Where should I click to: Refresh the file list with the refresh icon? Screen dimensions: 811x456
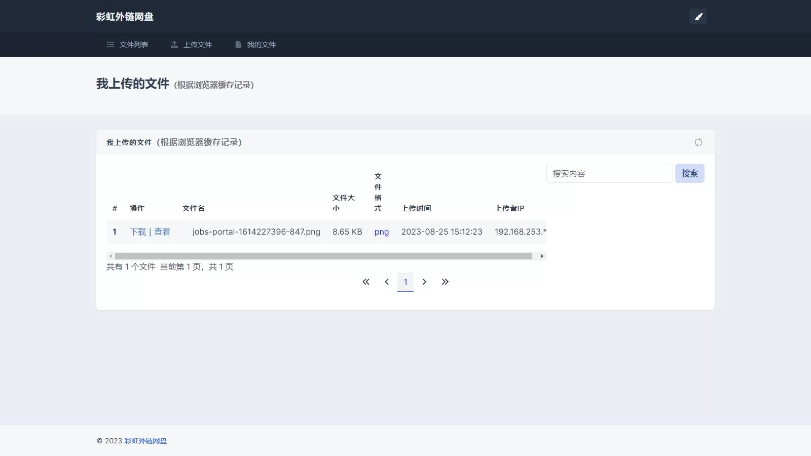[x=698, y=142]
